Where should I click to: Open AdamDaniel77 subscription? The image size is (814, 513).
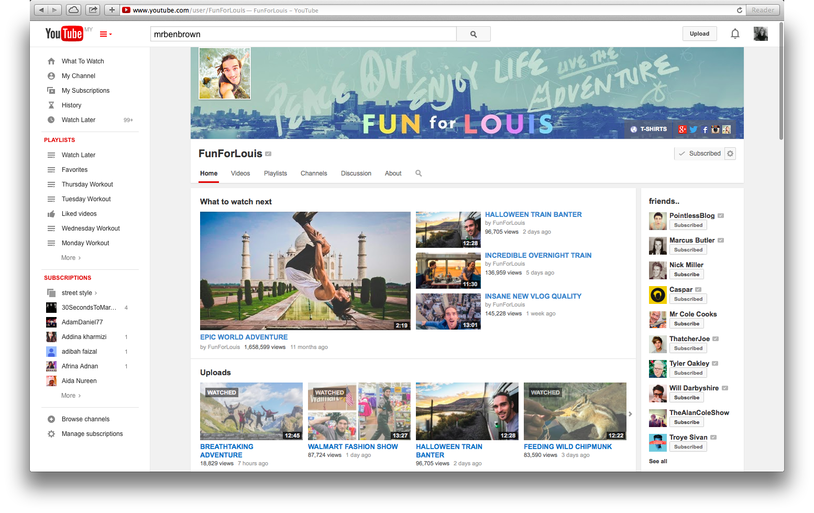click(x=82, y=322)
